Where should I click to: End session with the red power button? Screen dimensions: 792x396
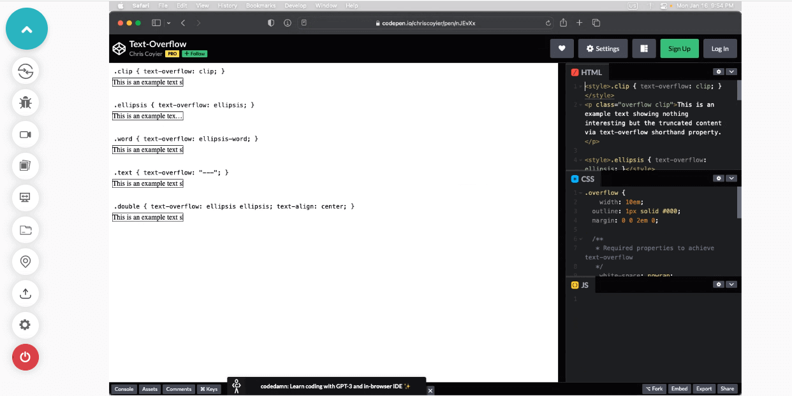tap(26, 357)
